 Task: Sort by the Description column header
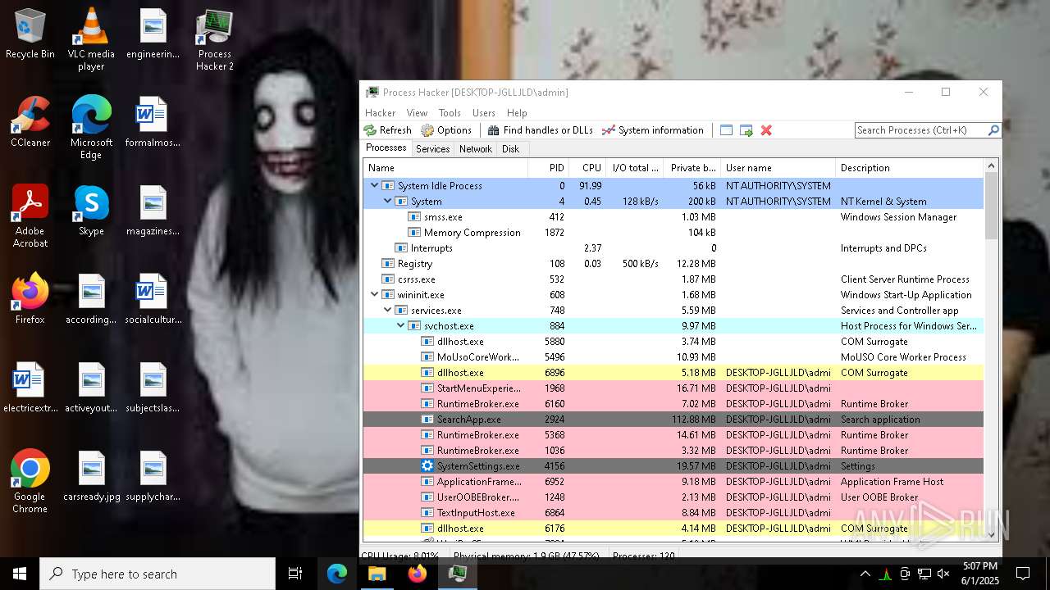pos(909,168)
